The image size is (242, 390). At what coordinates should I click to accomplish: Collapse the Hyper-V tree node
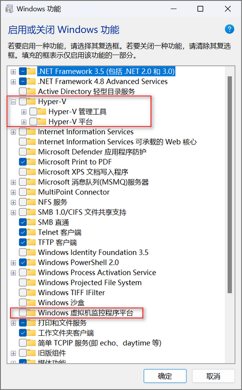click(x=14, y=102)
